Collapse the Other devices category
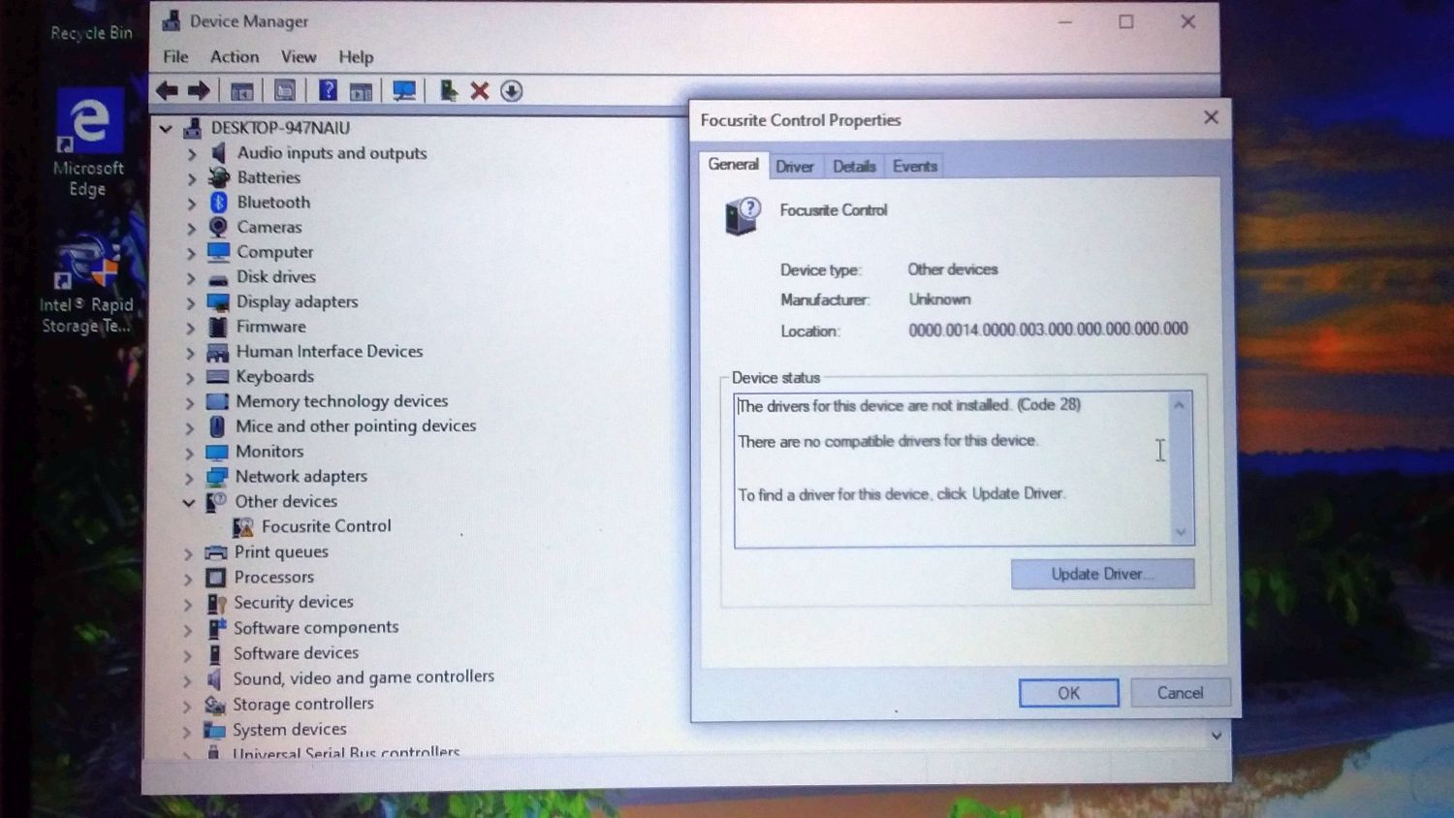1454x818 pixels. pyautogui.click(x=189, y=502)
